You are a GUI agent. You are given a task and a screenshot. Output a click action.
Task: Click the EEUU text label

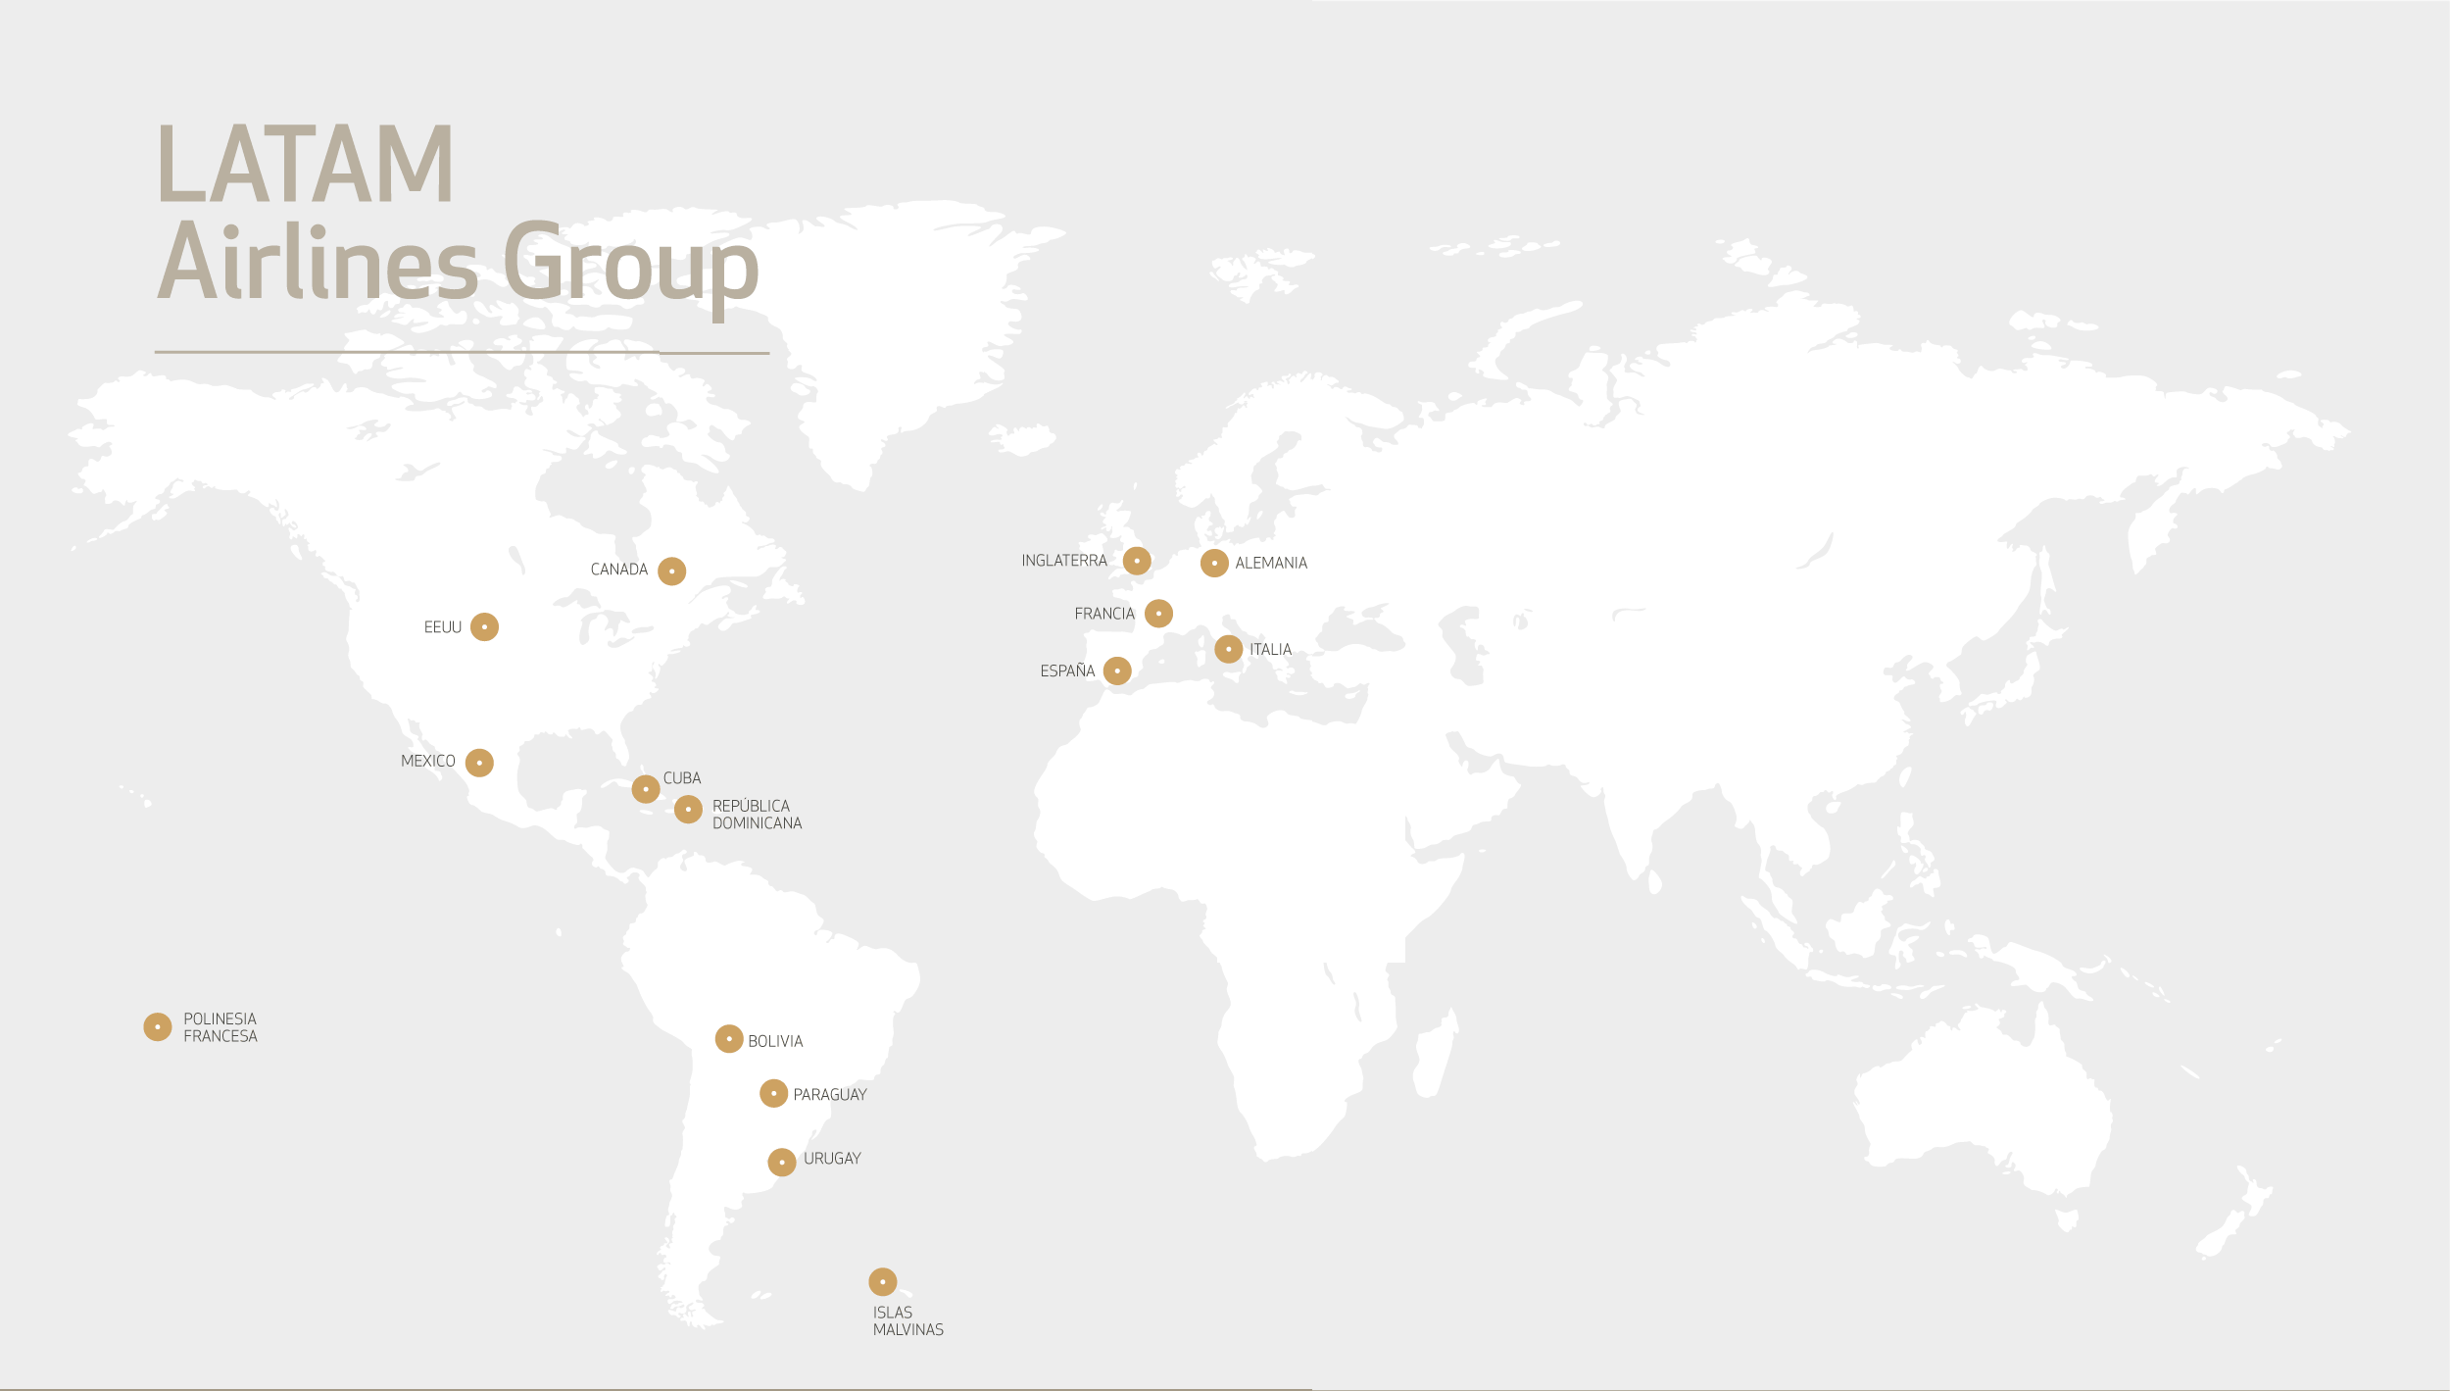[443, 627]
